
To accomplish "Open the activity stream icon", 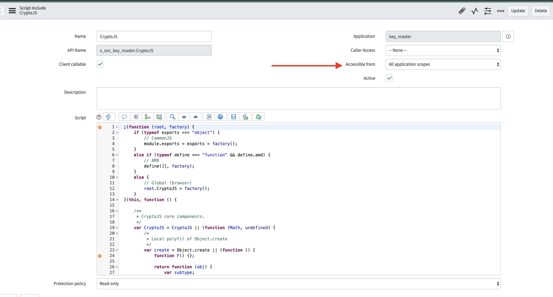I will (475, 11).
